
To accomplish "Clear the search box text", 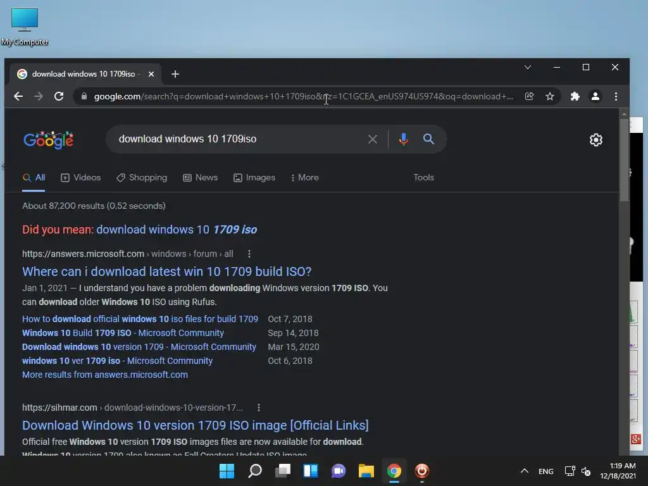I will [x=372, y=139].
